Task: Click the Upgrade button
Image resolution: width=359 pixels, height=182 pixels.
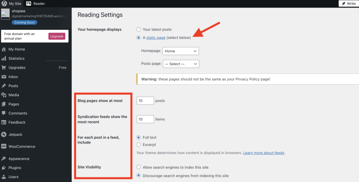Action: point(57,36)
